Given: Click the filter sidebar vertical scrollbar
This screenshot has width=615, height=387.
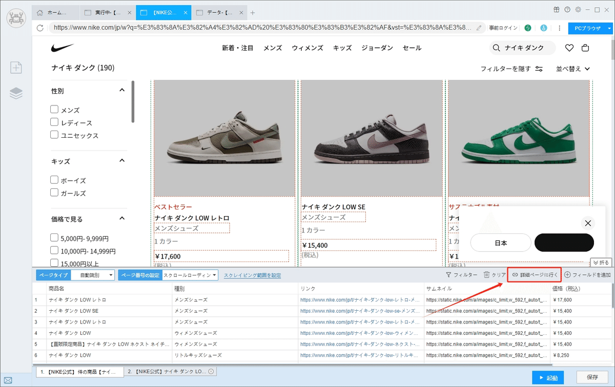Looking at the screenshot, I should 133,101.
